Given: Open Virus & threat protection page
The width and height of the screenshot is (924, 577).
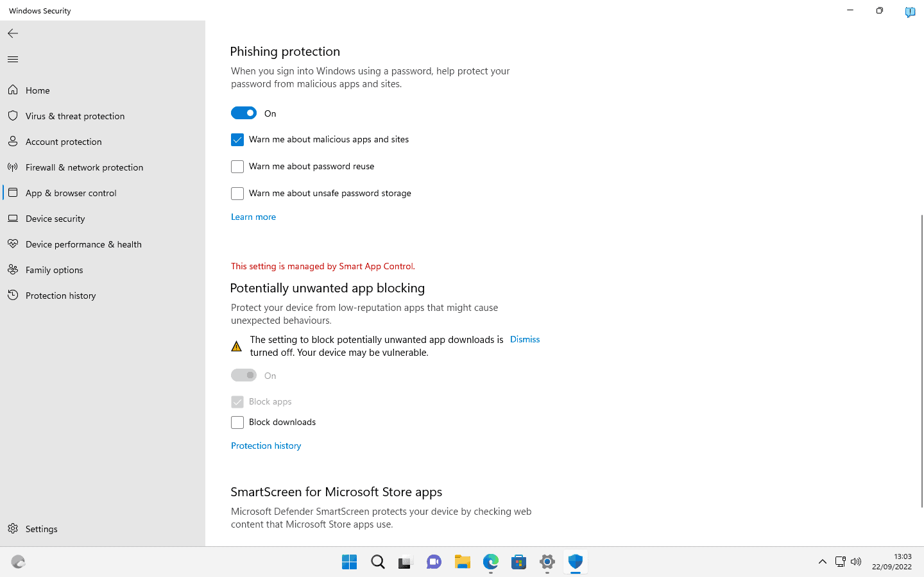Looking at the screenshot, I should [75, 116].
